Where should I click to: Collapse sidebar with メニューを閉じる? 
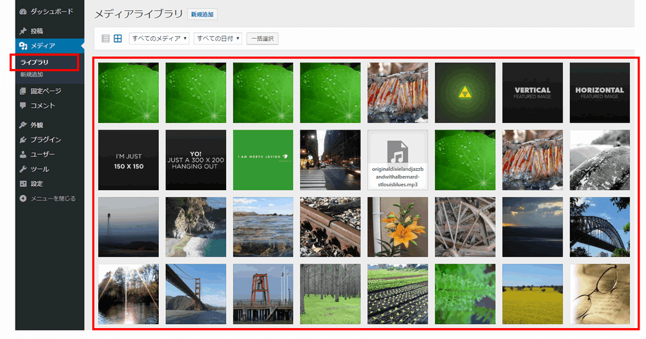coord(48,199)
